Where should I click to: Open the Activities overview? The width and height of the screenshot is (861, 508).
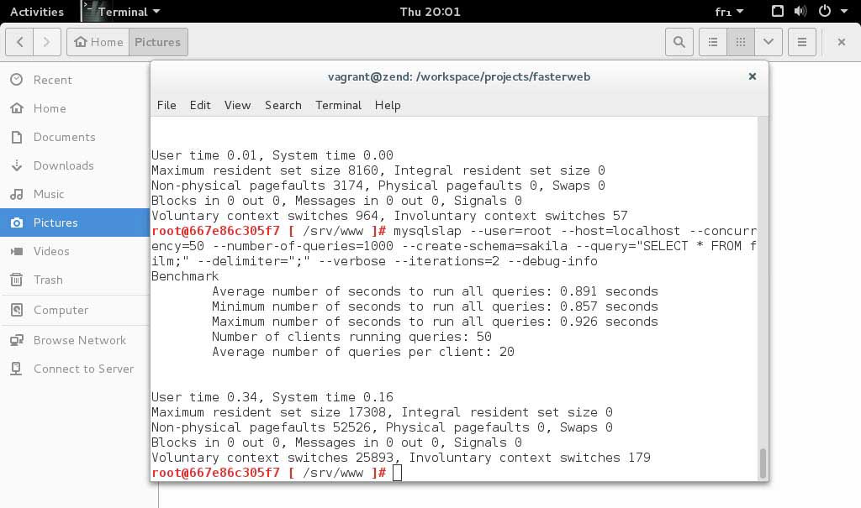(x=37, y=12)
